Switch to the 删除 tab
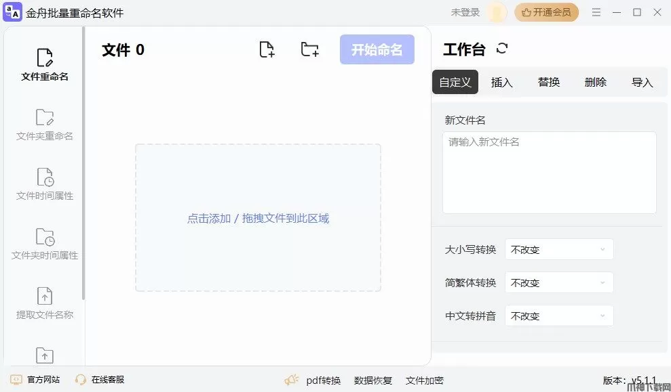Viewport: 671px width, 392px height. 595,82
